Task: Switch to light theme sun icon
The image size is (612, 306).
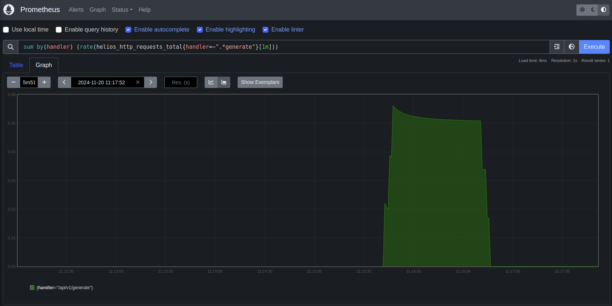Action: [x=582, y=10]
